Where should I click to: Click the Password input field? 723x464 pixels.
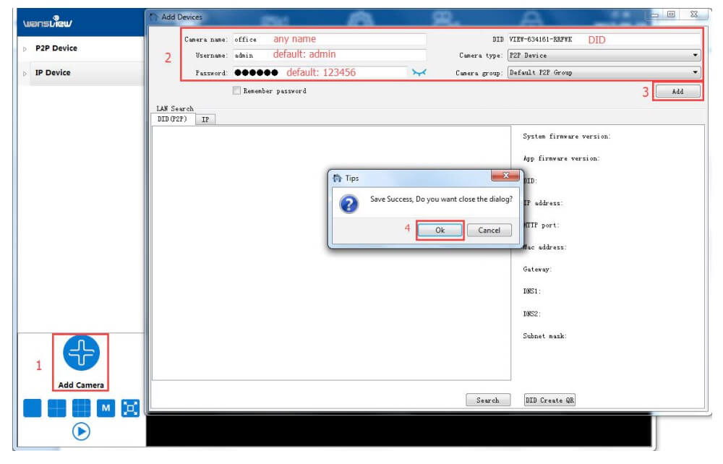tap(320, 72)
